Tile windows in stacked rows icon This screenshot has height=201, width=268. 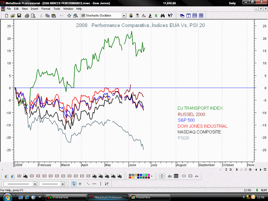tap(194, 16)
